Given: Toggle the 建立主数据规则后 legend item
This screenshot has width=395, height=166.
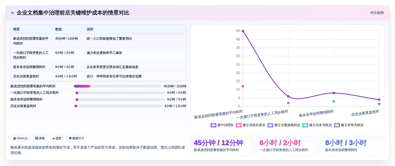Looking at the screenshot, I should point(284,125).
